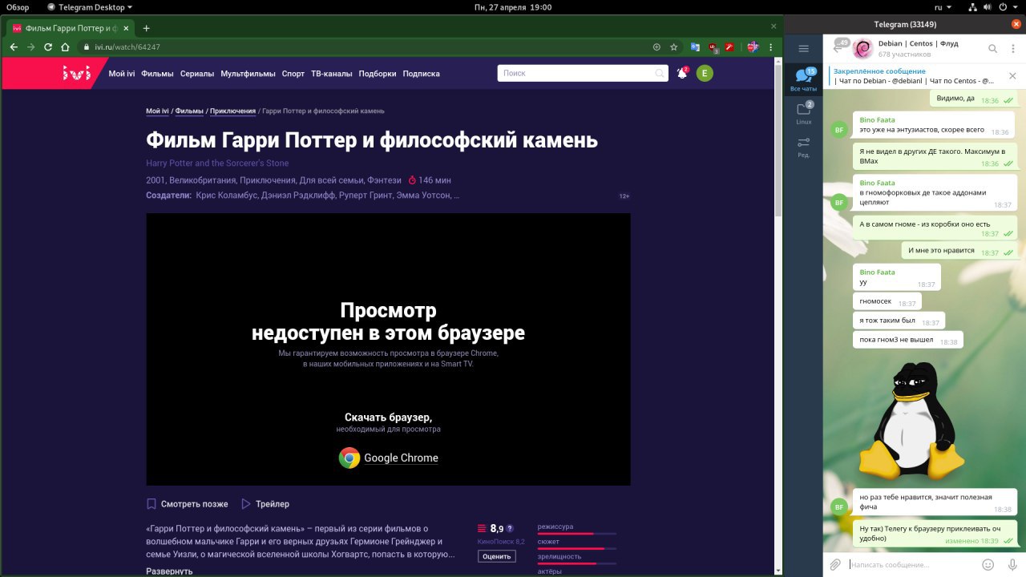Open ТВ-каналы section

332,74
